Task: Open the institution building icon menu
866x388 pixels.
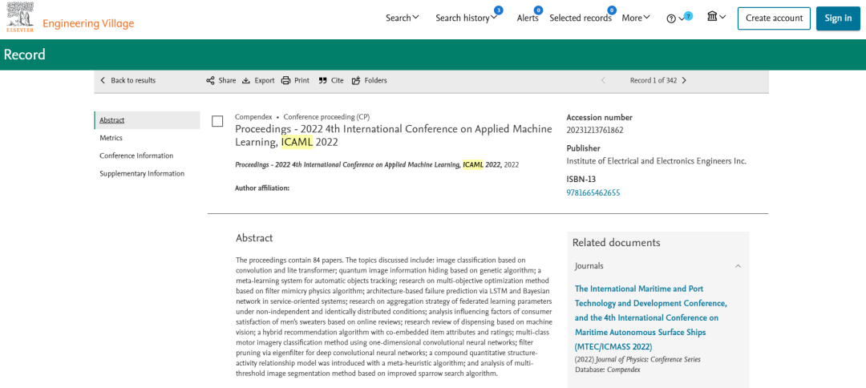Action: point(716,17)
